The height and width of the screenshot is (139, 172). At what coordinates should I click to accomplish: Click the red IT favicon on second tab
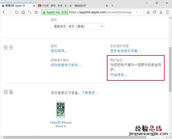pyautogui.click(x=40, y=5)
